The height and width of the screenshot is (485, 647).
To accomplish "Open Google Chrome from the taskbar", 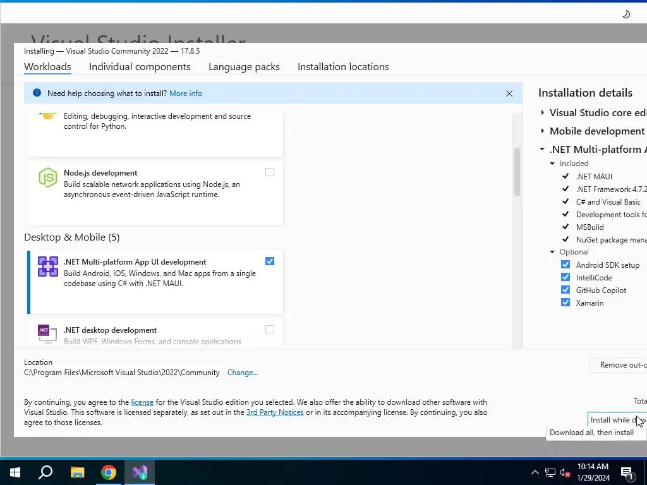I will point(109,472).
